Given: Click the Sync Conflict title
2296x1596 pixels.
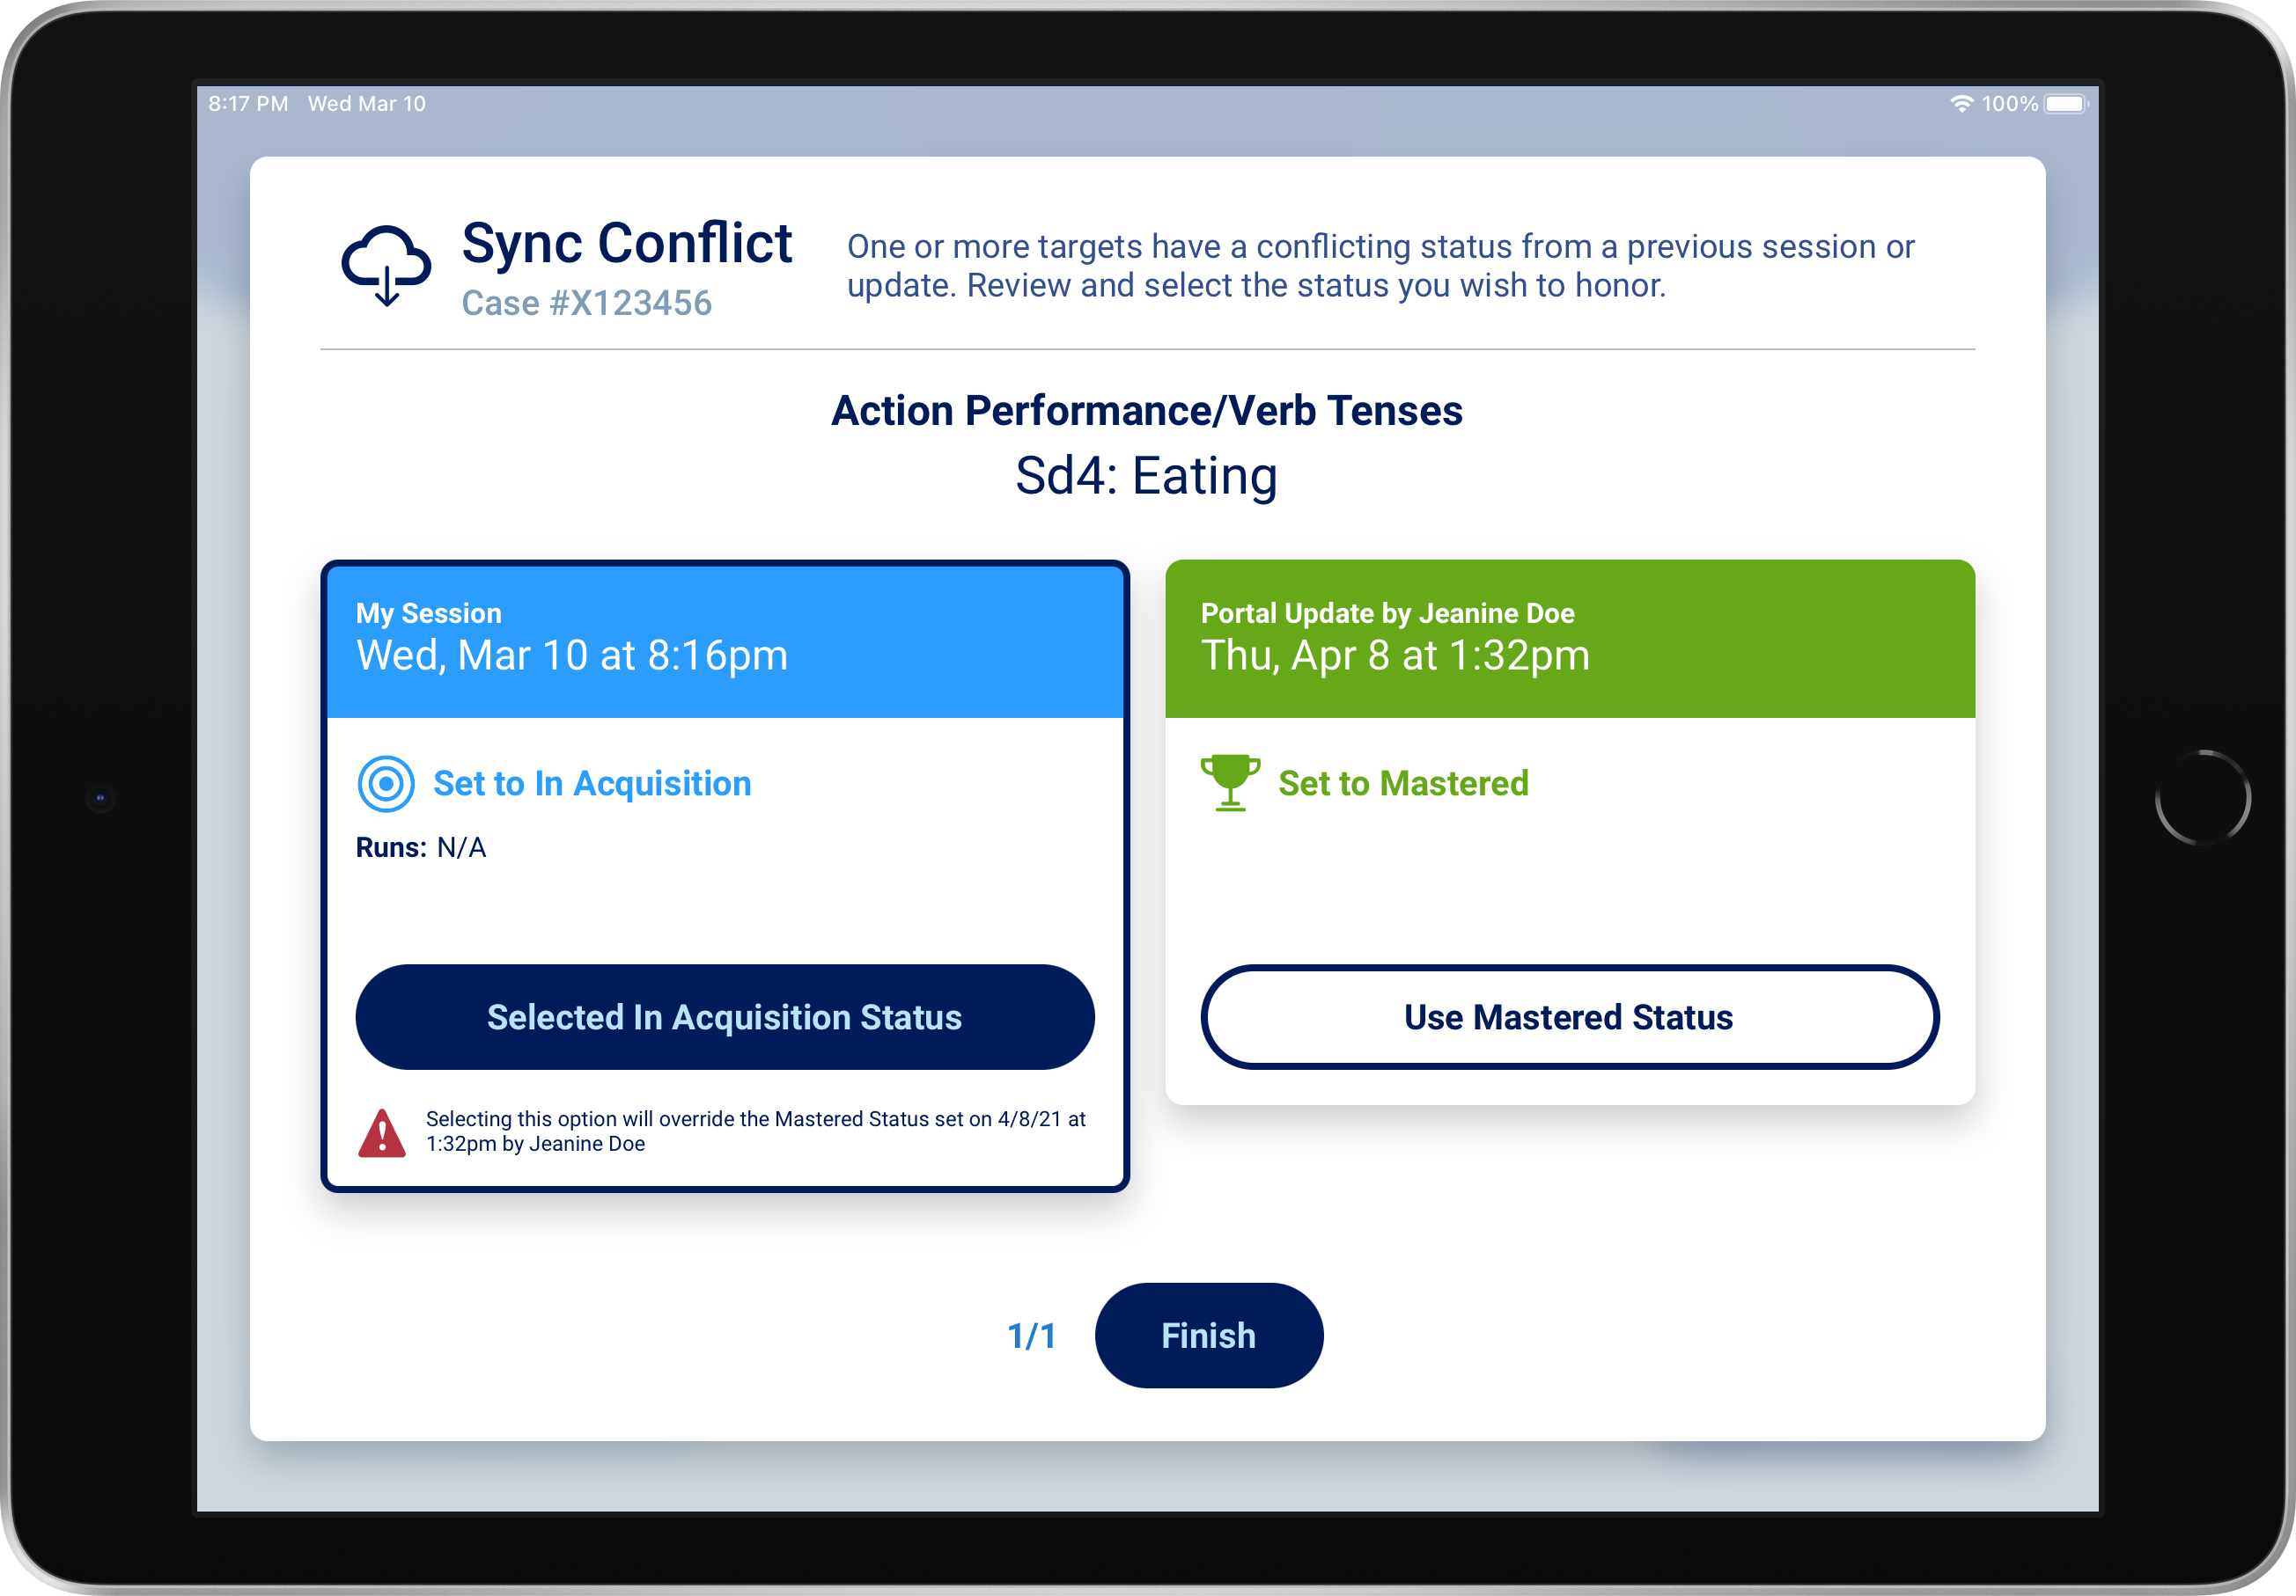Looking at the screenshot, I should [626, 243].
